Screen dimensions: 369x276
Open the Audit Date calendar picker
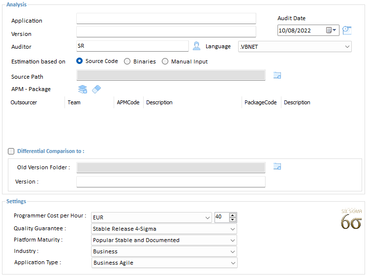[x=332, y=31]
